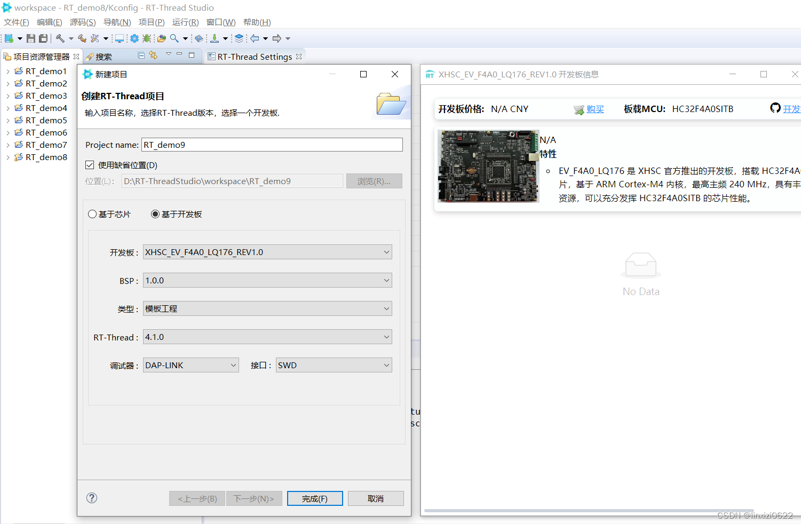The height and width of the screenshot is (524, 801).
Task: Minimize the project explorer panel
Action: coord(179,54)
